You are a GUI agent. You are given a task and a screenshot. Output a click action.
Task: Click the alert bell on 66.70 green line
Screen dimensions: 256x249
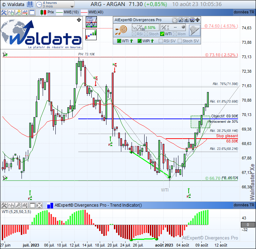[x=5, y=177]
